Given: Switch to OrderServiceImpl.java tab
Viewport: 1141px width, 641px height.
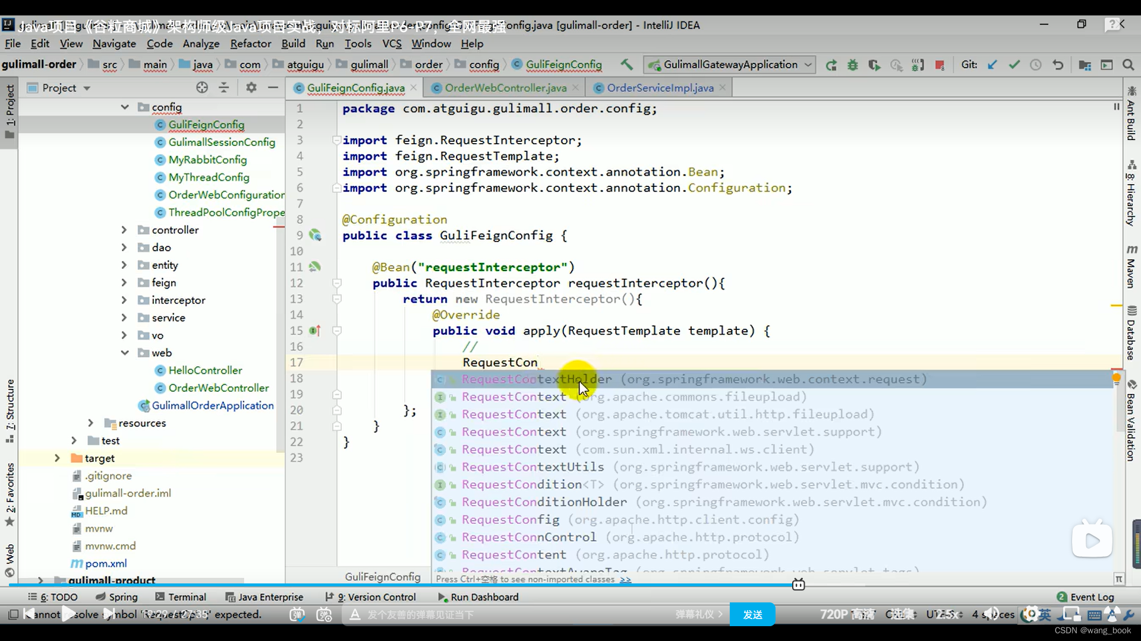Looking at the screenshot, I should 660,88.
